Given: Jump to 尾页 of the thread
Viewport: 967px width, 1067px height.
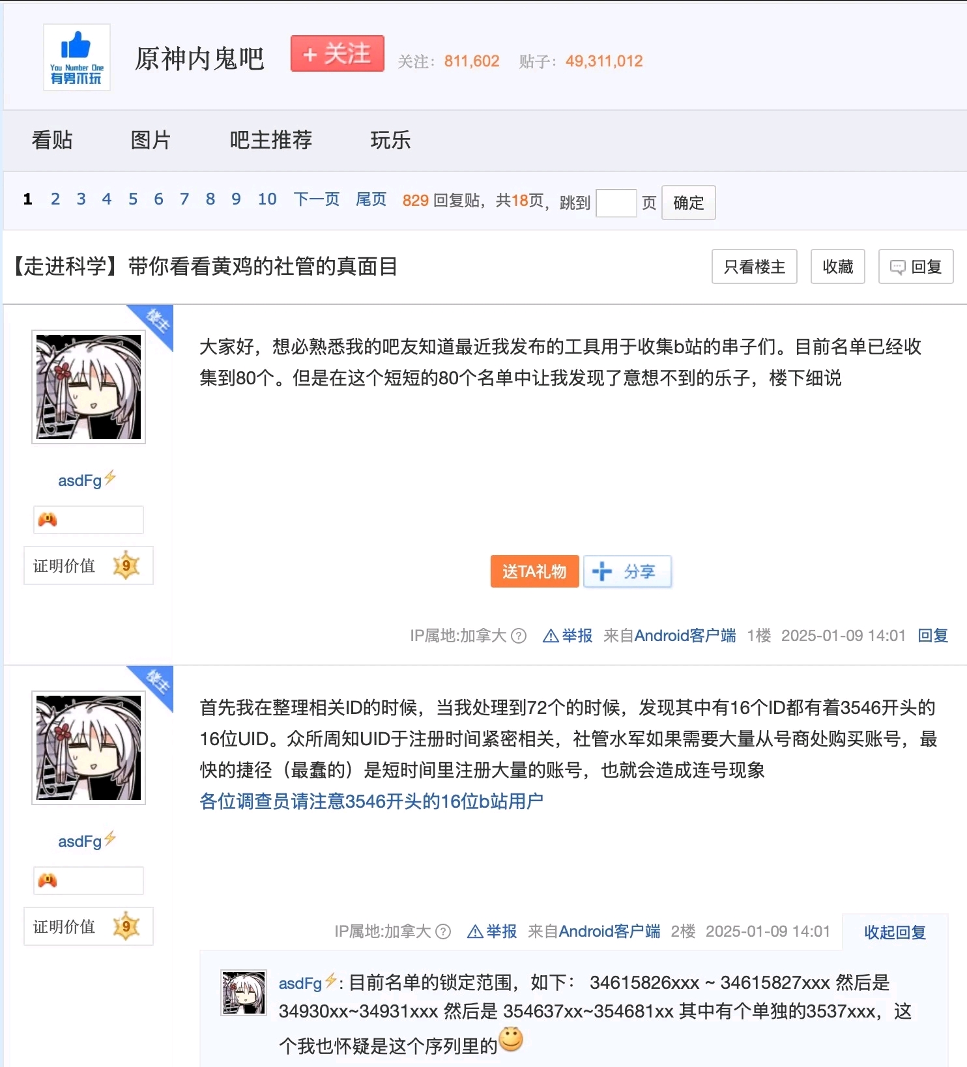Looking at the screenshot, I should pos(371,199).
